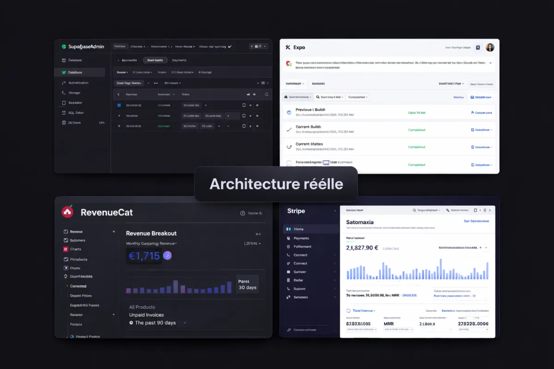Click the Unpaid Invoices label
This screenshot has height=369, width=554.
146,315
